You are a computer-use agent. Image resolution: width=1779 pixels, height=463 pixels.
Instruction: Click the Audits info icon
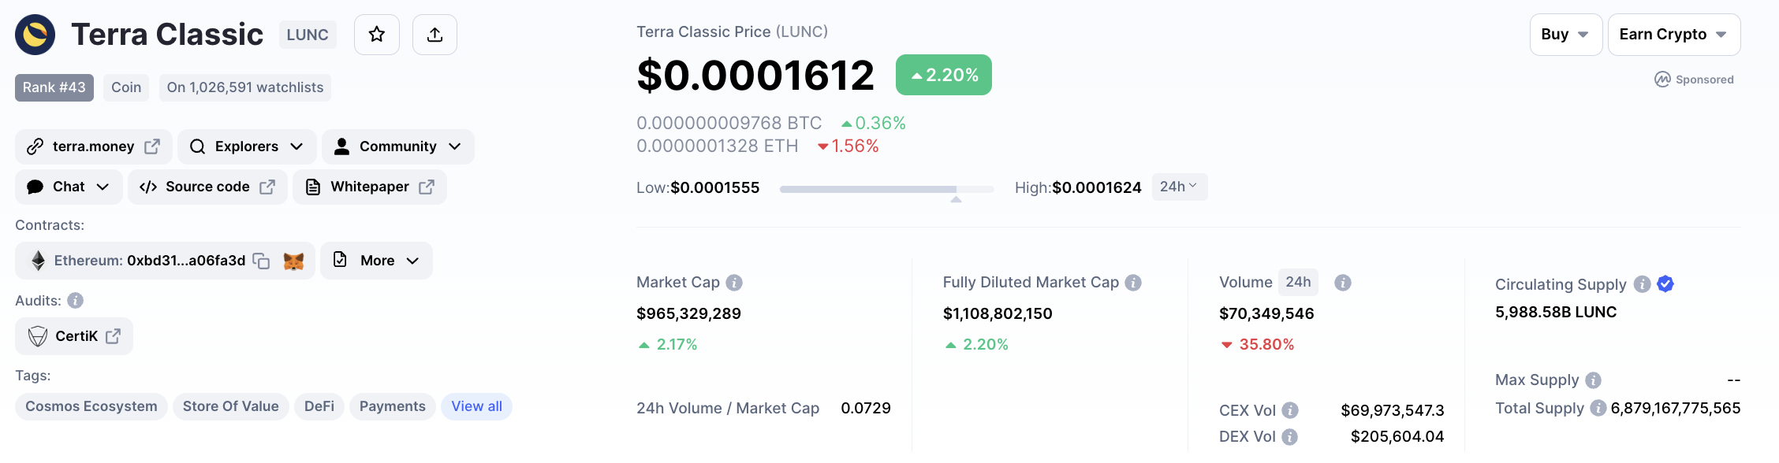tap(75, 301)
